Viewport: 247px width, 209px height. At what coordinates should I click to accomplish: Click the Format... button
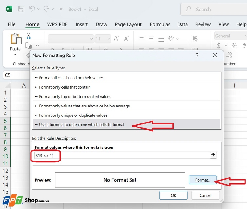[x=203, y=180]
